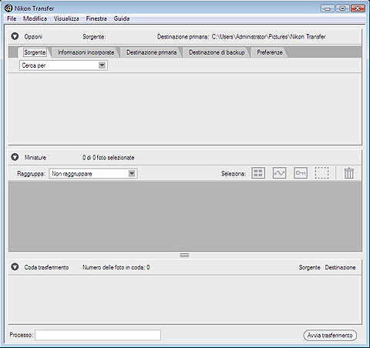Image resolution: width=370 pixels, height=348 pixels.
Task: Click the trash can delete icon
Action: [349, 173]
